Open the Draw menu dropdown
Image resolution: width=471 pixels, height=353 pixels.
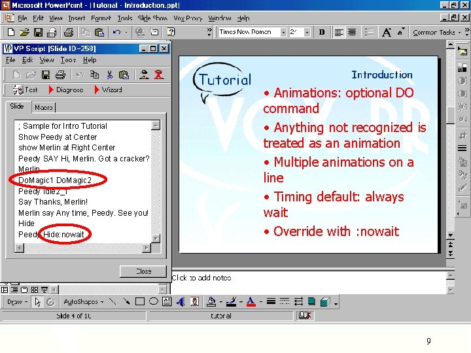coord(18,301)
